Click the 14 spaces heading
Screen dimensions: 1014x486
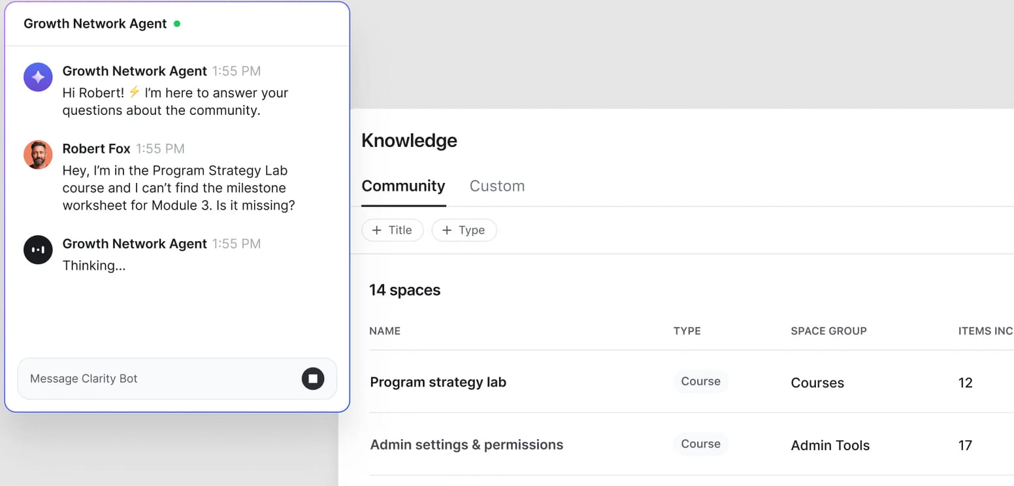pyautogui.click(x=404, y=290)
